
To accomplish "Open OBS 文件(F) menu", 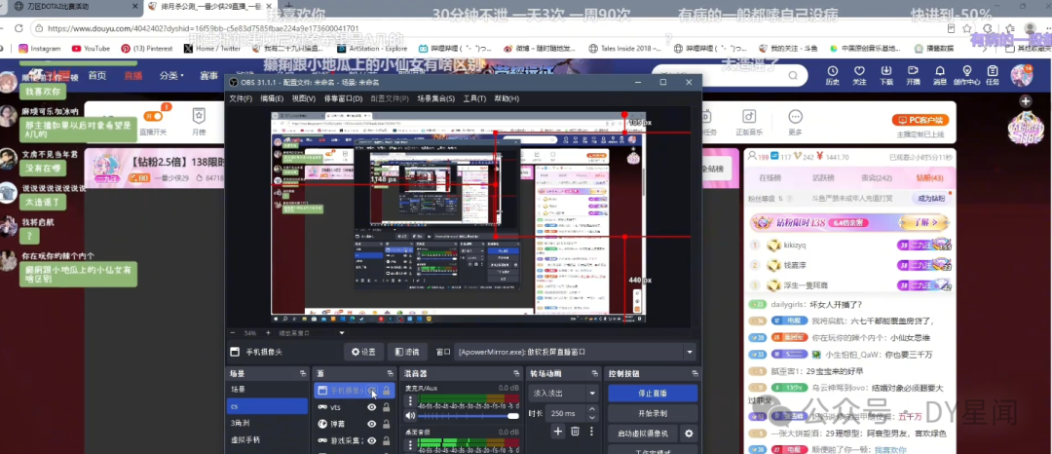I will [x=241, y=98].
